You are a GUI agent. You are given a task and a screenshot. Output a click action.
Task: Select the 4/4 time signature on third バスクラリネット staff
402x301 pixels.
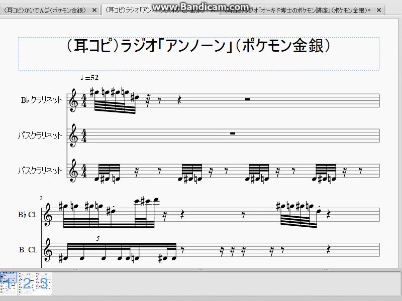pos(84,171)
